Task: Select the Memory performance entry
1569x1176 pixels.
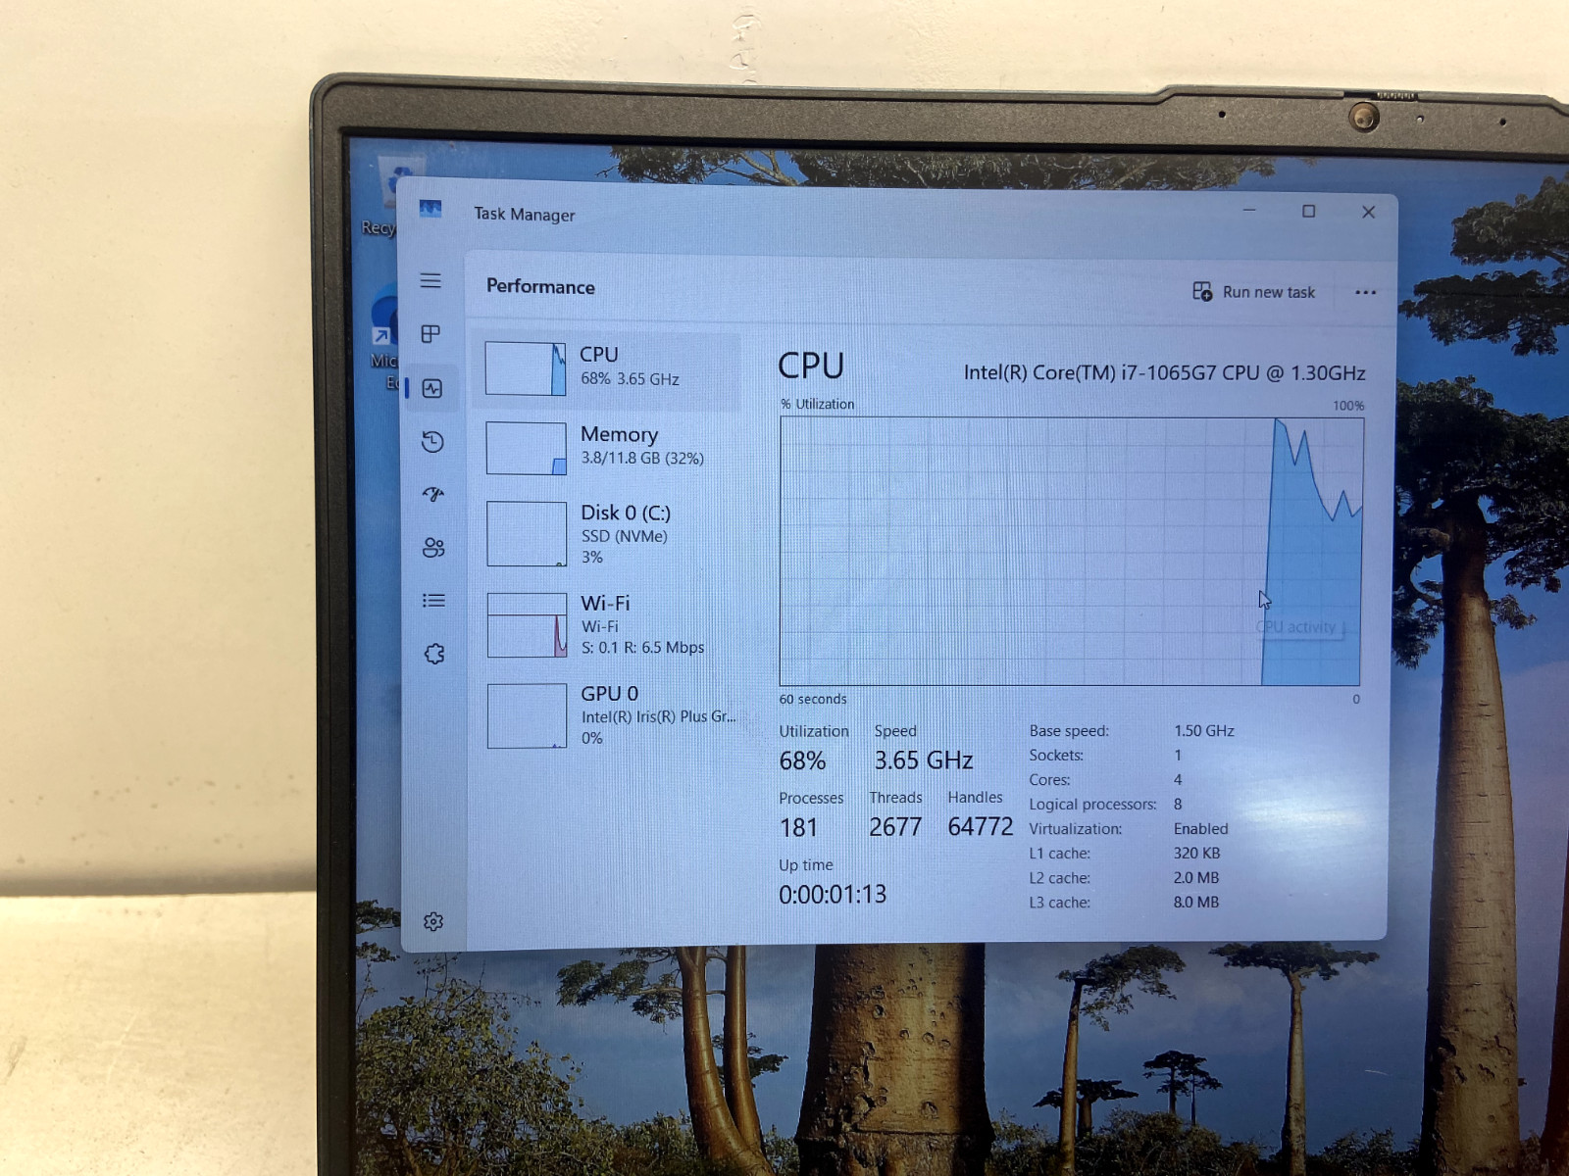Action: coord(606,448)
